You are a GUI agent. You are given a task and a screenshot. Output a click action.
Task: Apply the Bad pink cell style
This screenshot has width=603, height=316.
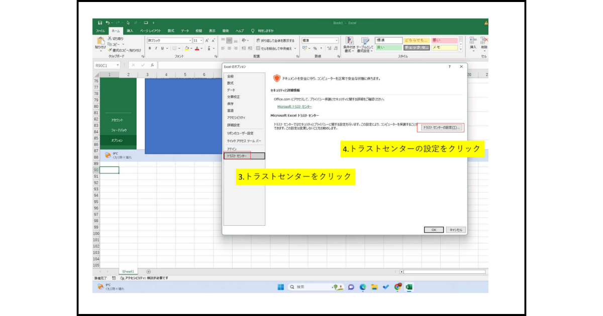pos(445,40)
